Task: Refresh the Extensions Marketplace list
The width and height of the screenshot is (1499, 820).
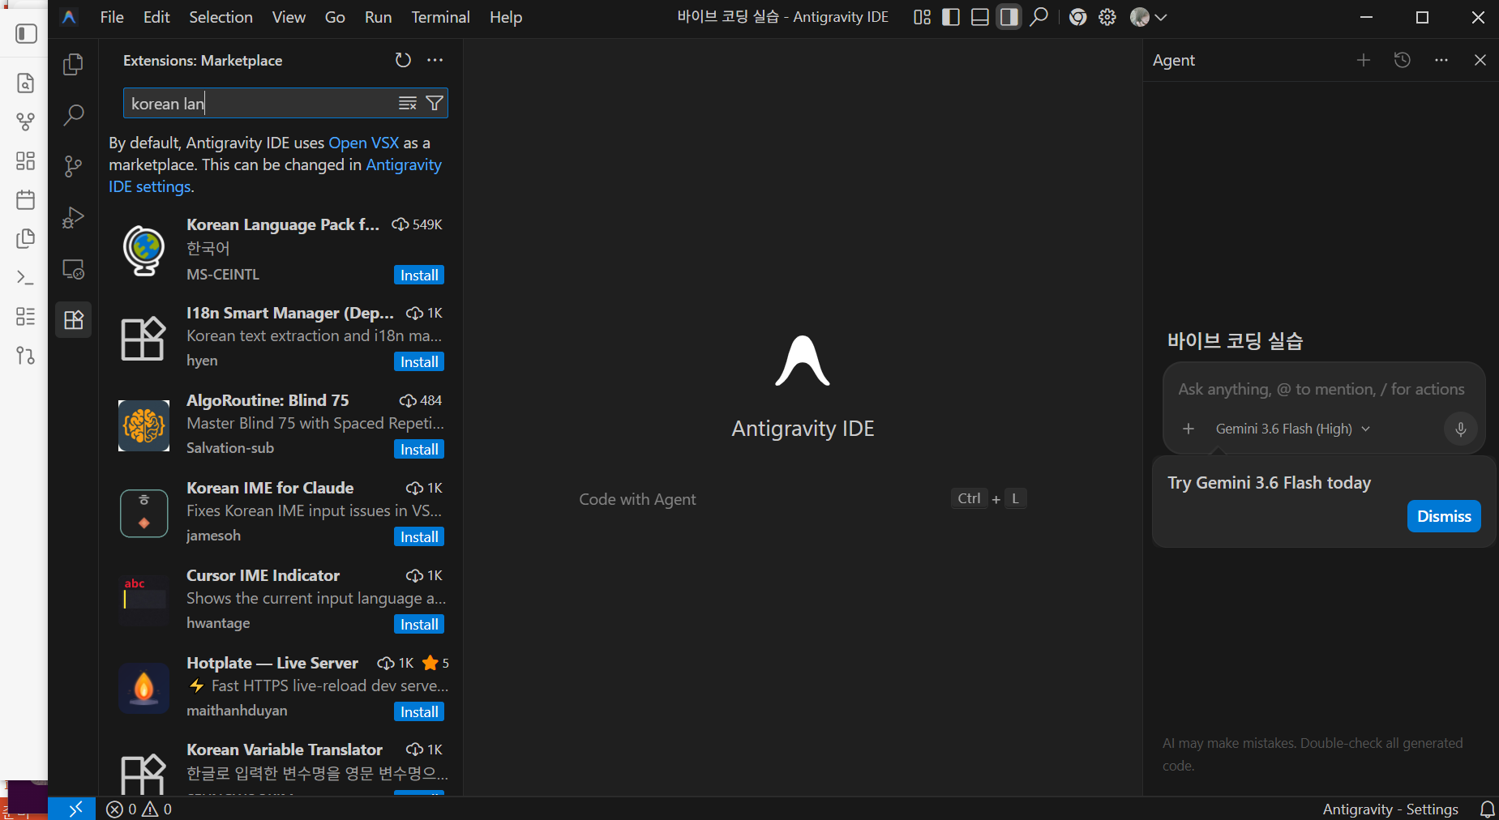Action: 403,60
